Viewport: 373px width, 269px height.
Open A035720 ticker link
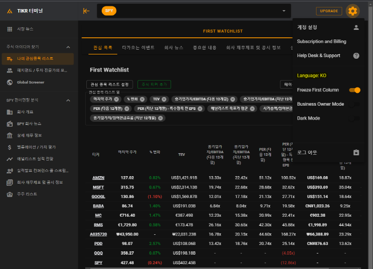coord(98,234)
